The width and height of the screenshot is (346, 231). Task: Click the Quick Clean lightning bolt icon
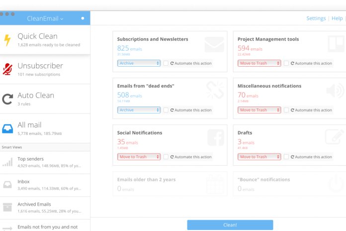(x=7, y=40)
